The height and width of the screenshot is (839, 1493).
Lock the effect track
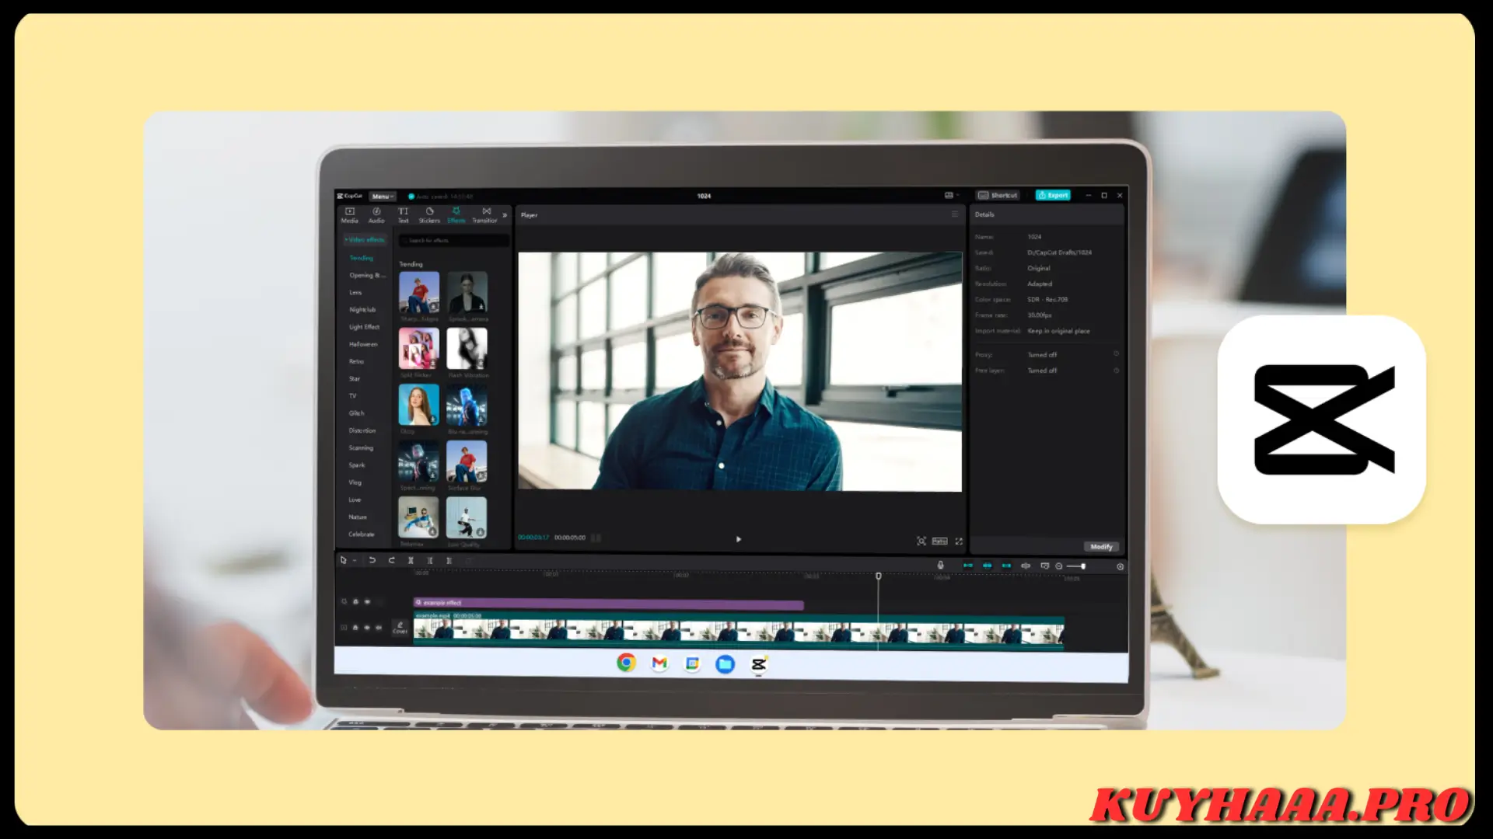[x=355, y=602]
